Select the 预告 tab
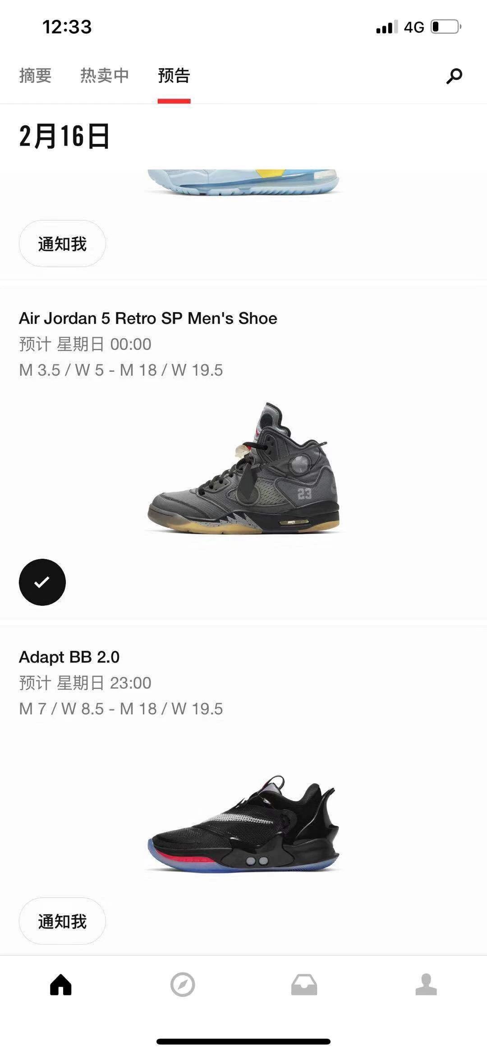The image size is (487, 1054). pos(174,75)
